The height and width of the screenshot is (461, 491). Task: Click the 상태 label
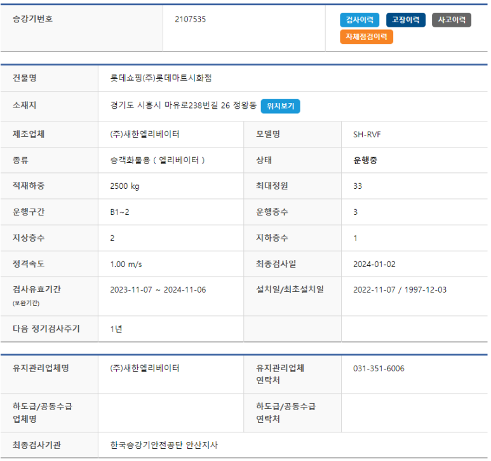pos(264,160)
